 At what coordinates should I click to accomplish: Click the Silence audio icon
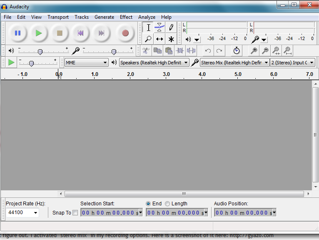191,51
